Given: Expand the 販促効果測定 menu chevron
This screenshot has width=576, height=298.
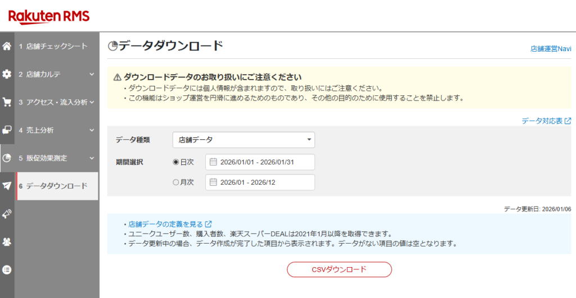Looking at the screenshot, I should (92, 158).
